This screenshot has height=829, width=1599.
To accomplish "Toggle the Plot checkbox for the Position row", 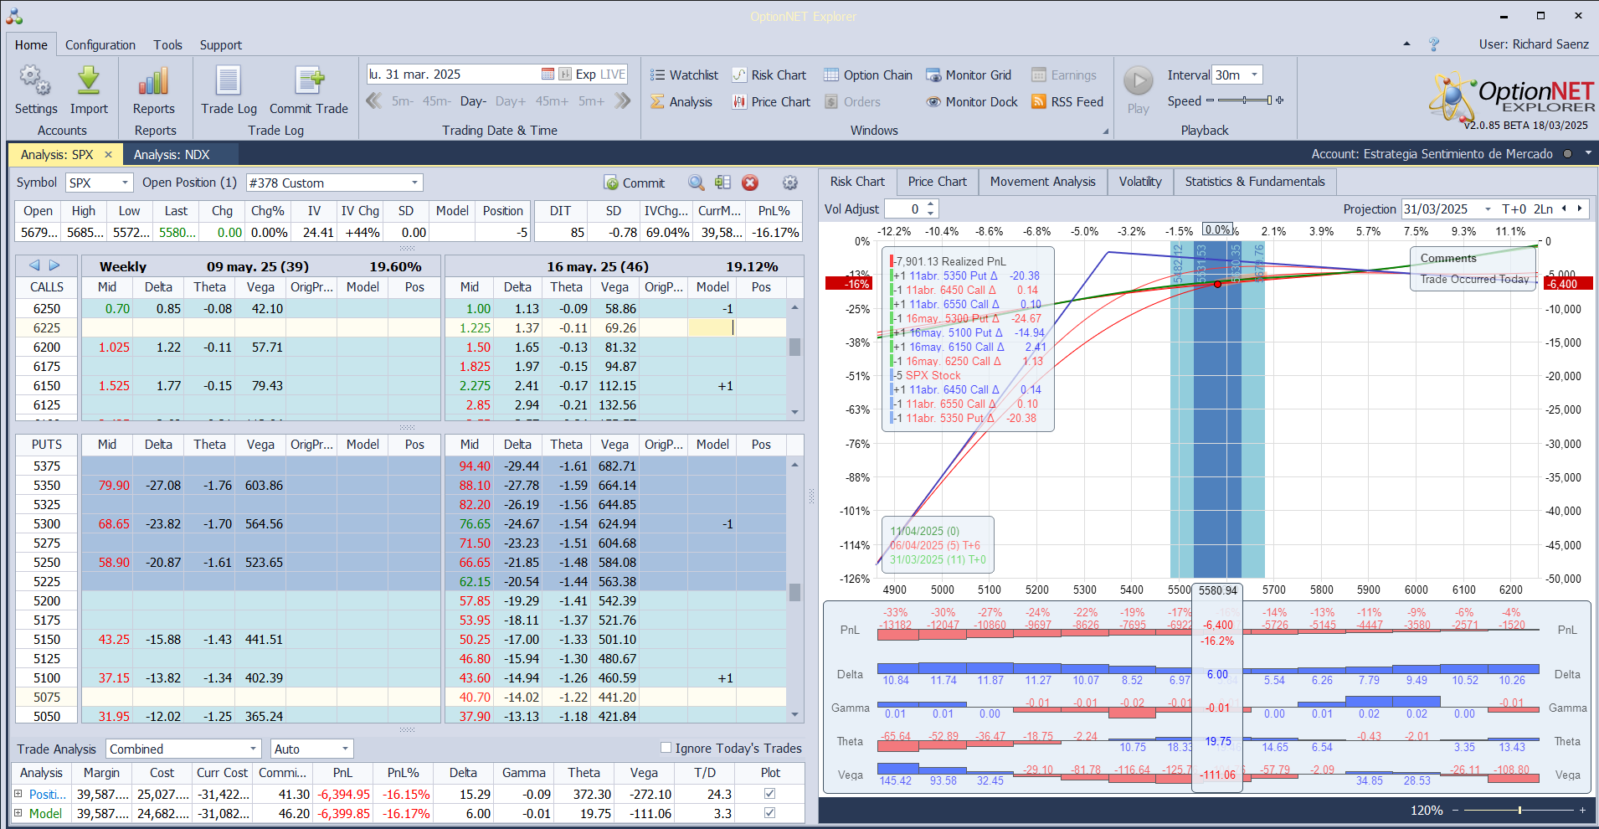I will click(x=770, y=794).
